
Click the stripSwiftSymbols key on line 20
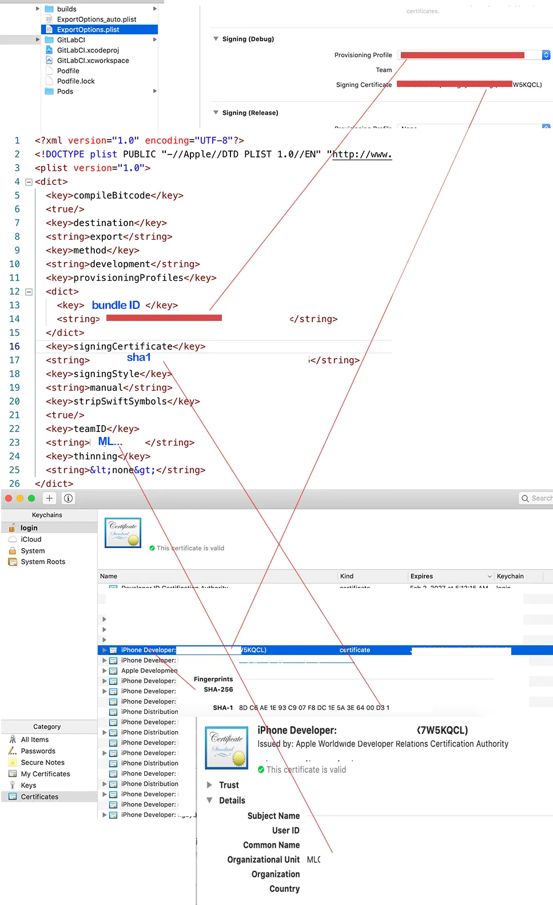(123, 401)
